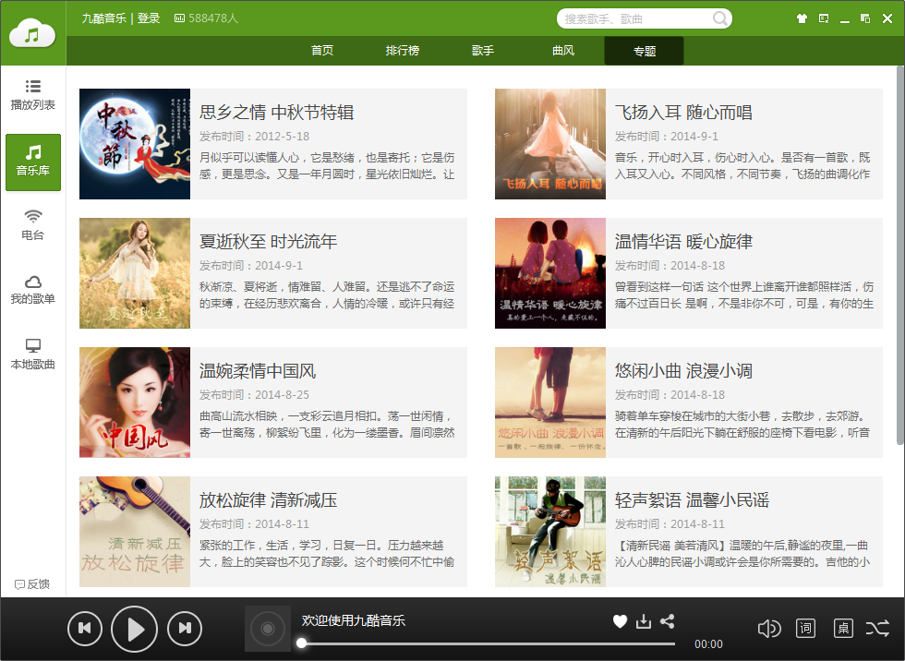Open the 曲风 genre tab
The height and width of the screenshot is (661, 905).
[x=562, y=51]
